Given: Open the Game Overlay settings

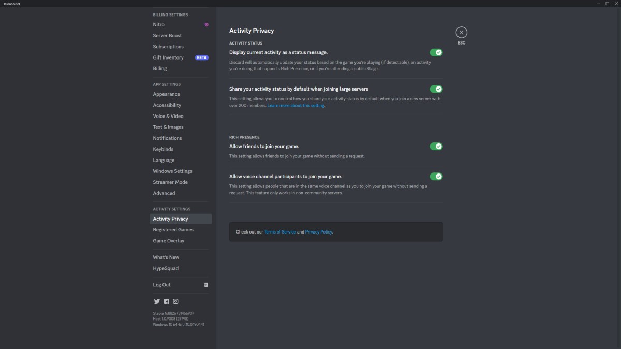Looking at the screenshot, I should tap(169, 240).
